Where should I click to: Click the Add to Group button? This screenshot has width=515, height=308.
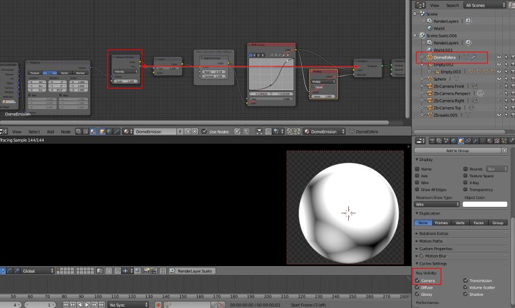(x=457, y=151)
